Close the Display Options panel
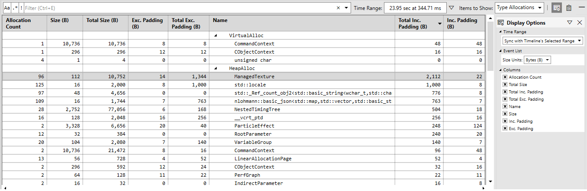The width and height of the screenshot is (587, 191). coord(580,22)
